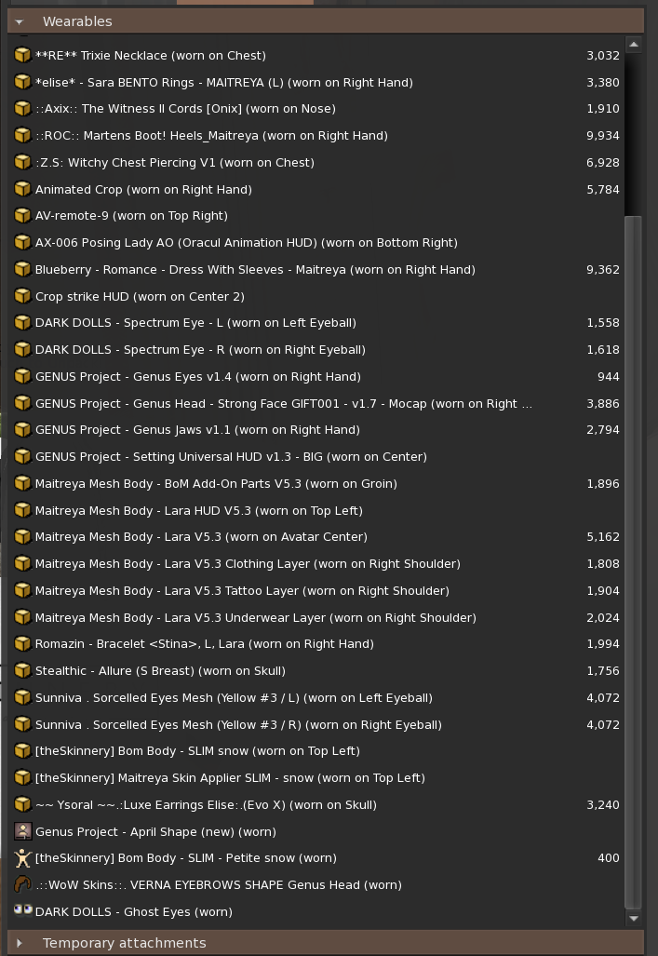Expand the Temporary attachments section
This screenshot has height=956, width=658.
[20, 943]
